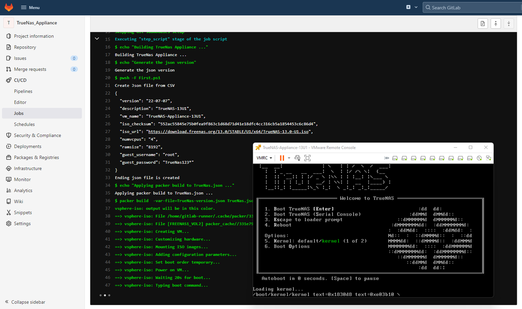Open the TrueNAS ISO download URL
This screenshot has width=522, height=309.
pyautogui.click(x=229, y=131)
